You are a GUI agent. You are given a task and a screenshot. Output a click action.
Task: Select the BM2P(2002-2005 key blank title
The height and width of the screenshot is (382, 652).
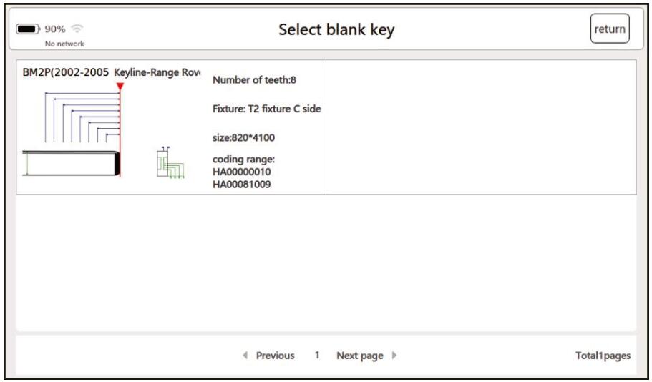66,72
